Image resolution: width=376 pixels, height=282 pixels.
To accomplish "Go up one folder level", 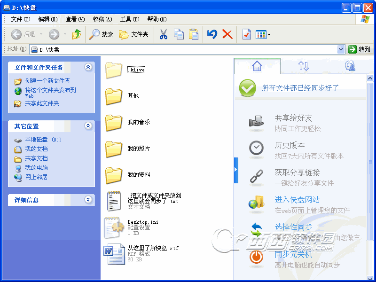I will point(77,34).
